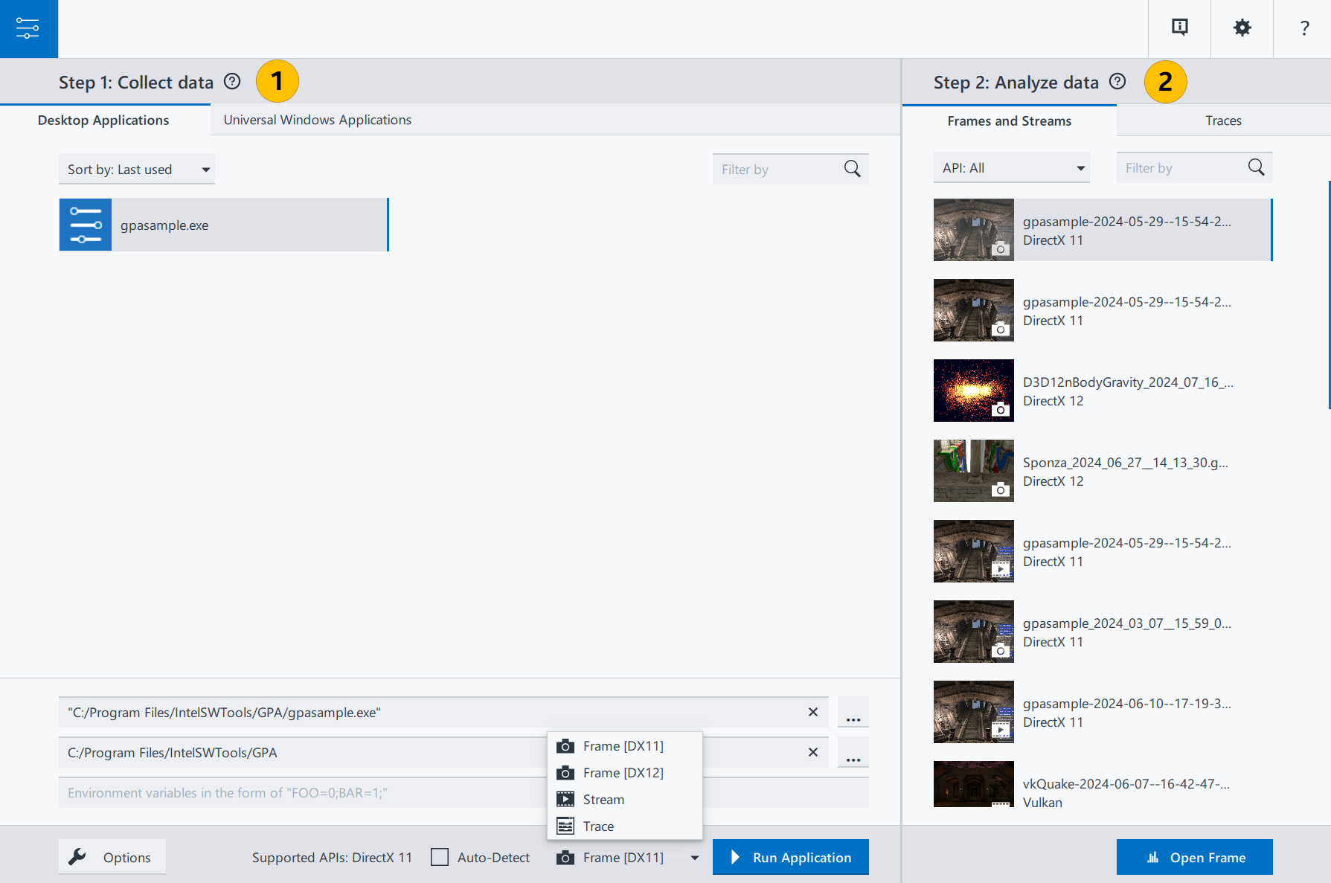
Task: Click help icon beside Step 2: Analyze data
Action: [1117, 81]
